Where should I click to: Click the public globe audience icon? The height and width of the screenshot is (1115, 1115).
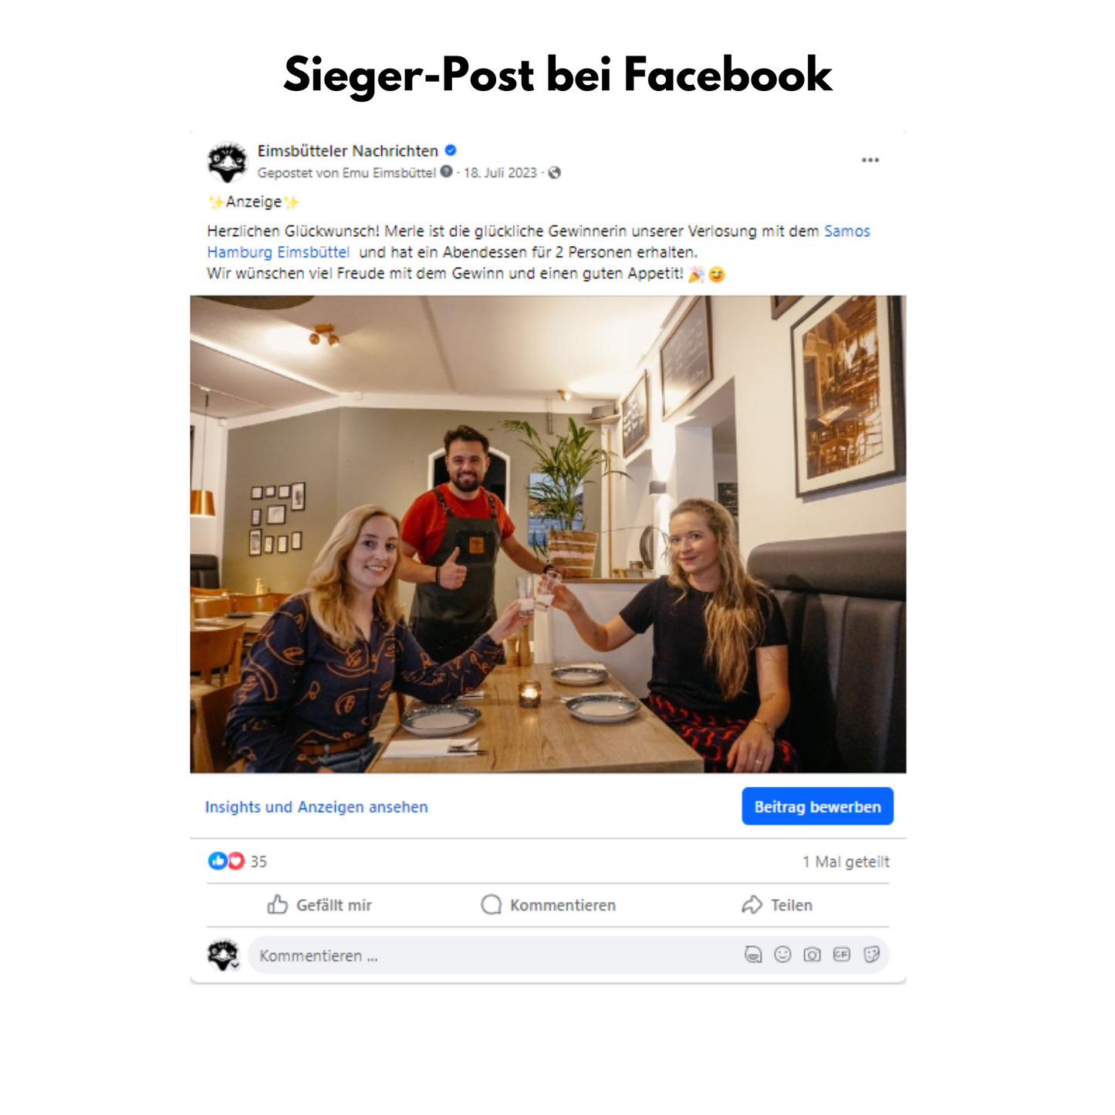554,173
